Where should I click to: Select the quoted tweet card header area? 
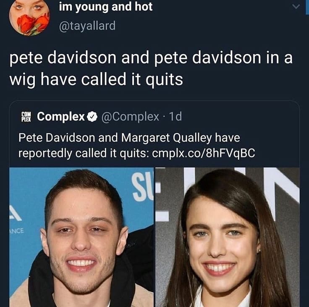pyautogui.click(x=101, y=116)
